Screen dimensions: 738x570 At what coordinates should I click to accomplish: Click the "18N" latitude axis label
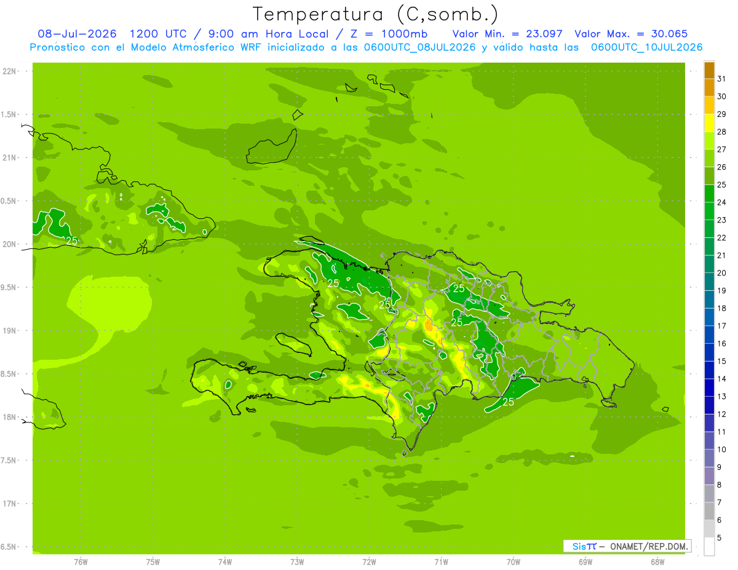[10, 417]
